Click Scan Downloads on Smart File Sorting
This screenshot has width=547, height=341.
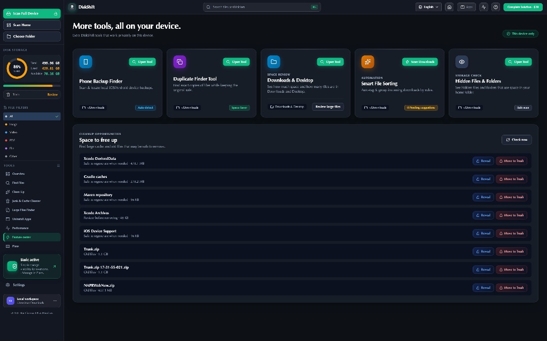[420, 62]
